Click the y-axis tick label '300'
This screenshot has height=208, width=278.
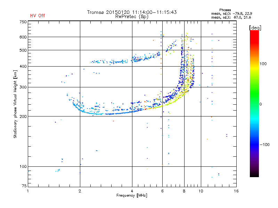[x=23, y=87]
